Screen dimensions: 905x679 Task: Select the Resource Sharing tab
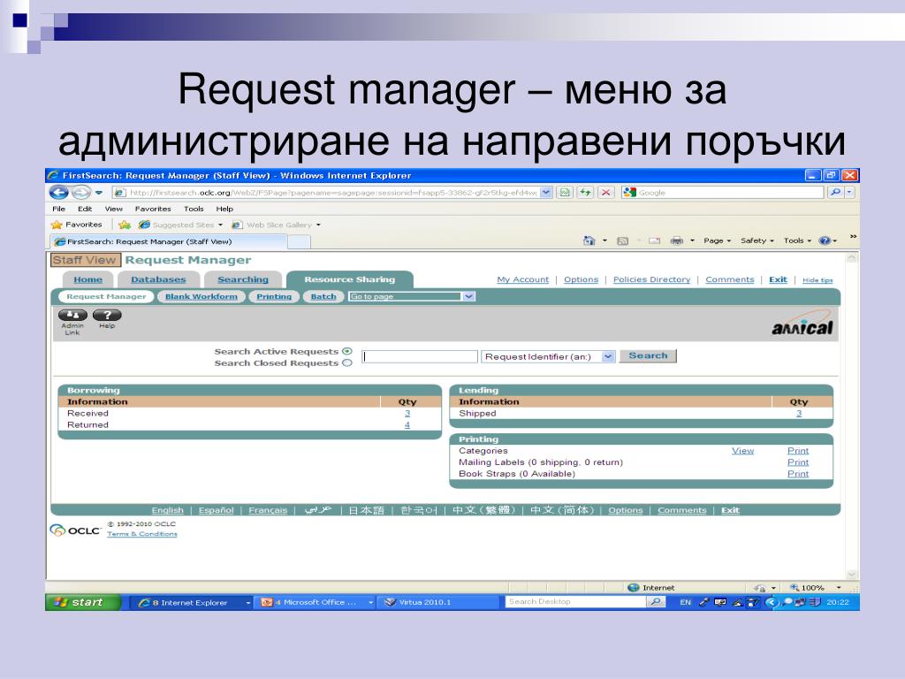(350, 279)
